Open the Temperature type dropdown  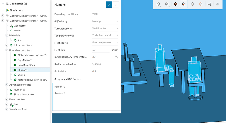click(105, 35)
